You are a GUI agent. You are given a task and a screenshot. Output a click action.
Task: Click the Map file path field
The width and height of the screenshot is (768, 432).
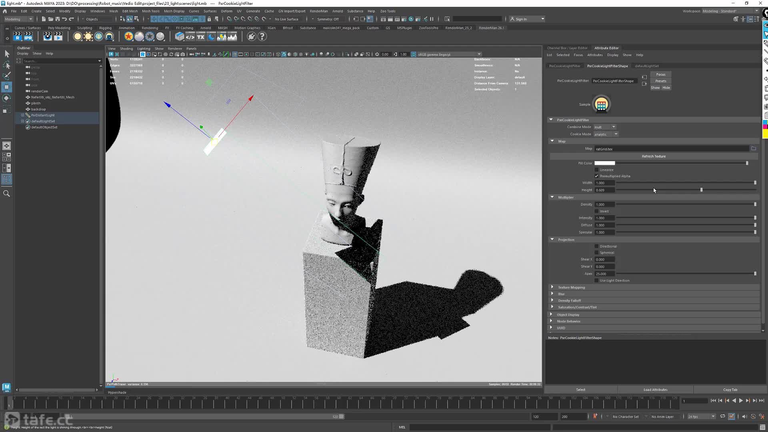coord(672,149)
